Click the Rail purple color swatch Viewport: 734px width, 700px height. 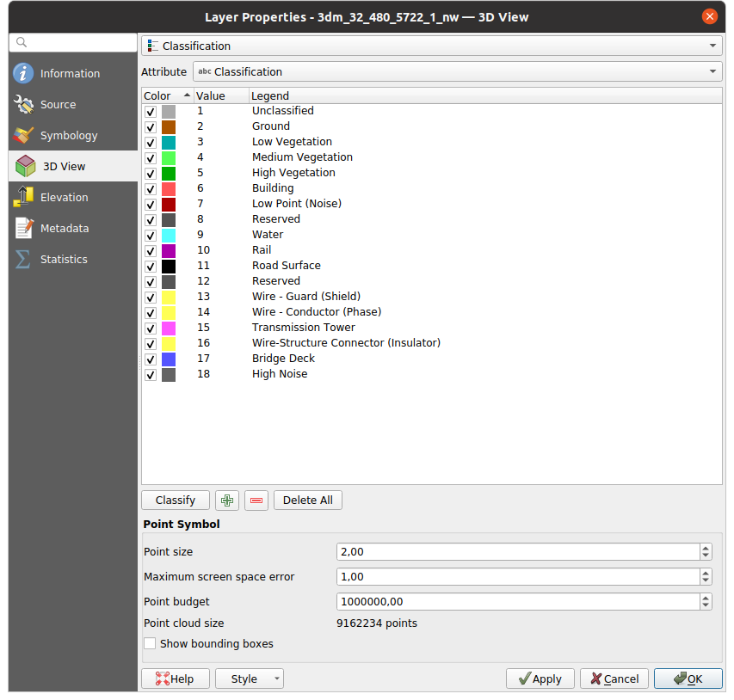[169, 251]
